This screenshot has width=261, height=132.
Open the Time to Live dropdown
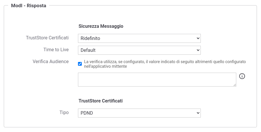[139, 50]
